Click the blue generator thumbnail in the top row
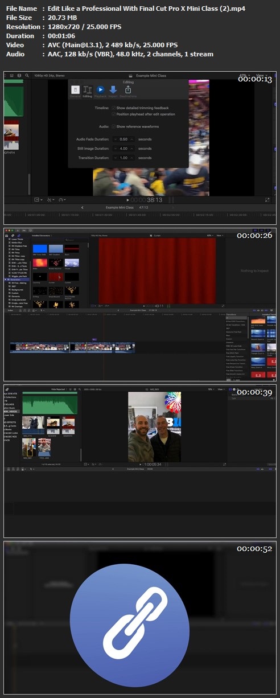 pos(39,249)
